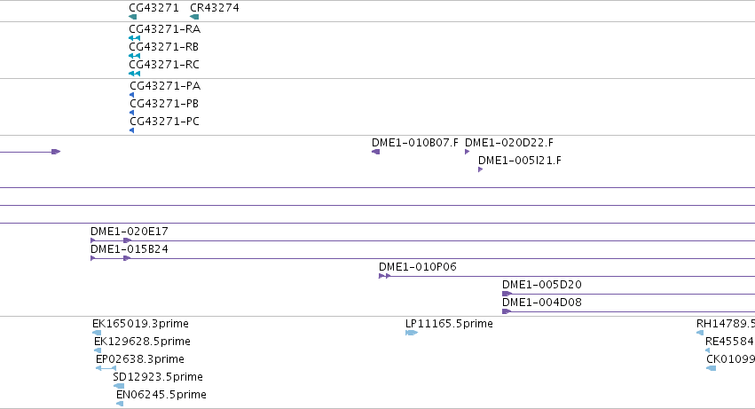Click the DME1-010P06 double-arrow glyph

tap(385, 276)
